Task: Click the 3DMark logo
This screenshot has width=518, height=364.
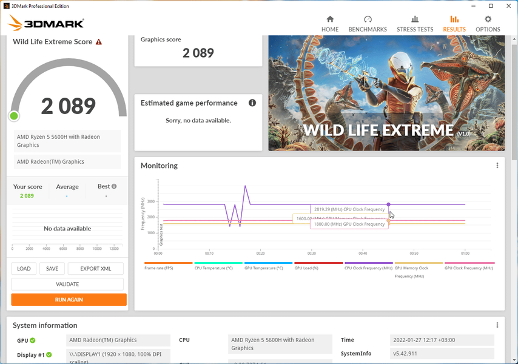Action: pos(45,23)
